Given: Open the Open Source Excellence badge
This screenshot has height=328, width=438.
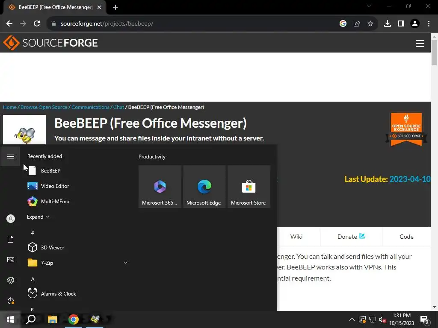Looking at the screenshot, I should click(x=406, y=129).
